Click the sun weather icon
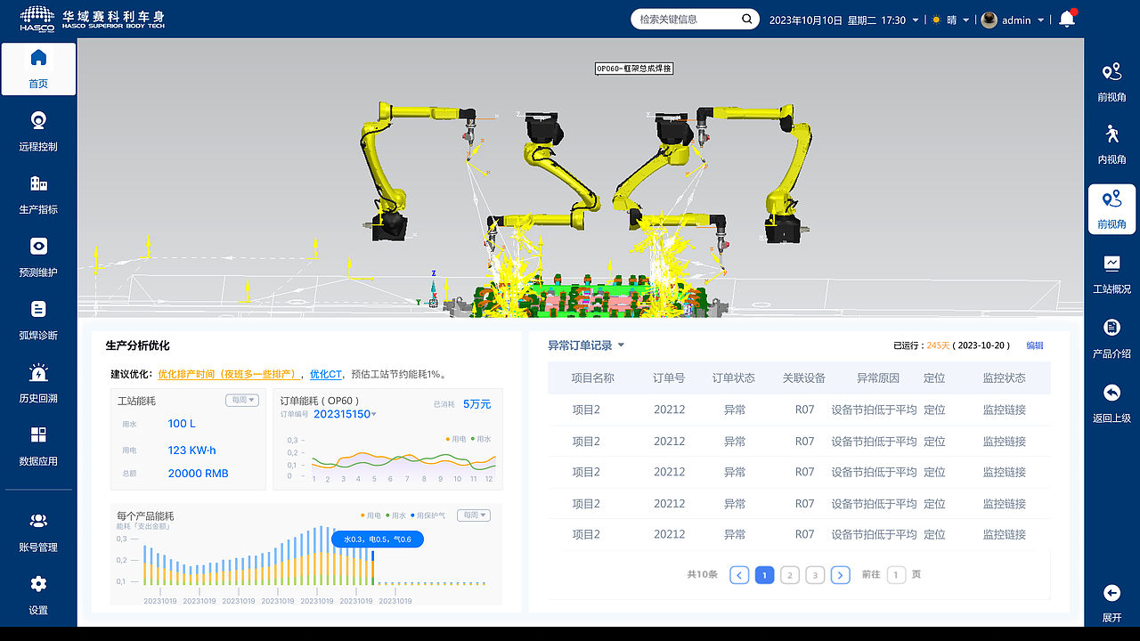This screenshot has height=641, width=1140. pos(936,20)
